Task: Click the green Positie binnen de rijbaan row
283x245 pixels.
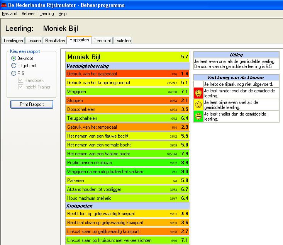Action: (x=127, y=163)
